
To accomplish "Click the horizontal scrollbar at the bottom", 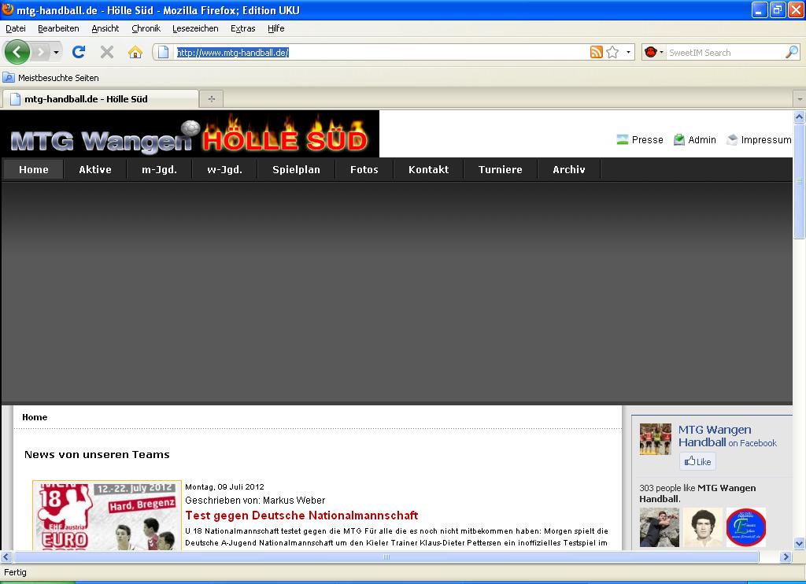I will pos(386,557).
